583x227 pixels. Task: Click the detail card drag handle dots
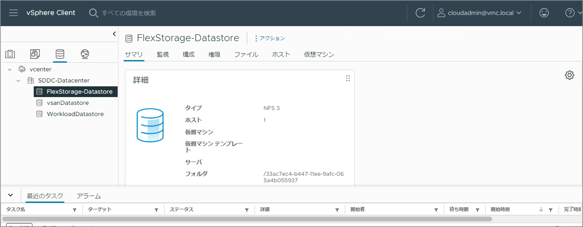point(348,78)
